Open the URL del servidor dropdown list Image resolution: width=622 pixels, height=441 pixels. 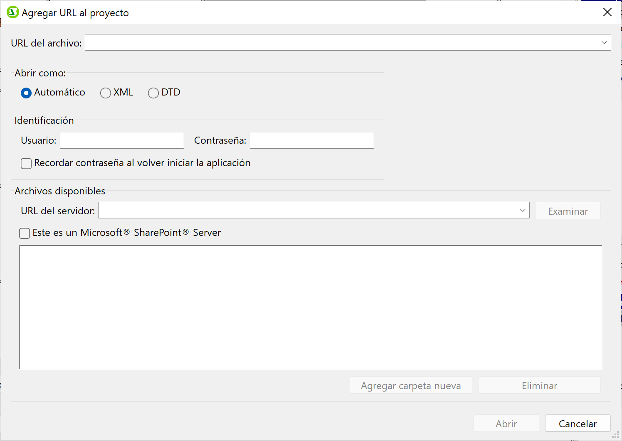(x=523, y=211)
